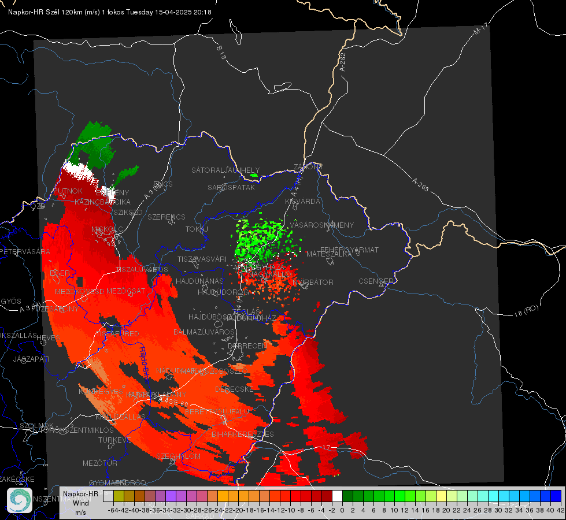
Task: Select the bright purple swatch in the legend
Action: coord(171,496)
